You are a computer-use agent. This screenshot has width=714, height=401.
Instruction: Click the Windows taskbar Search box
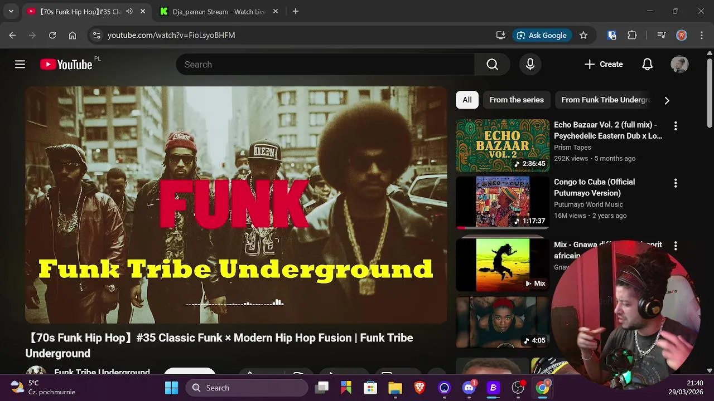[247, 388]
